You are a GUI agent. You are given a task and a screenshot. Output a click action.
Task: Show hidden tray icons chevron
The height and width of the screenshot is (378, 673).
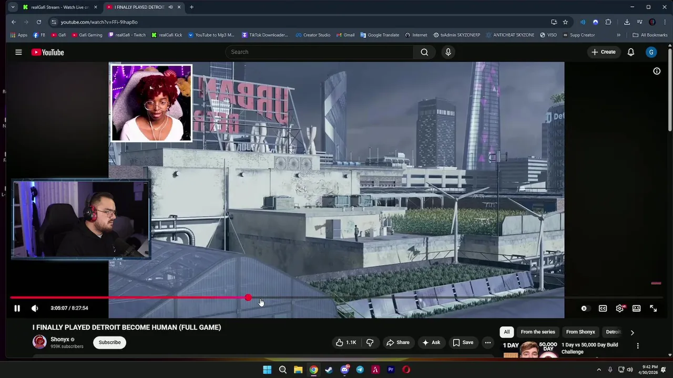(598, 370)
